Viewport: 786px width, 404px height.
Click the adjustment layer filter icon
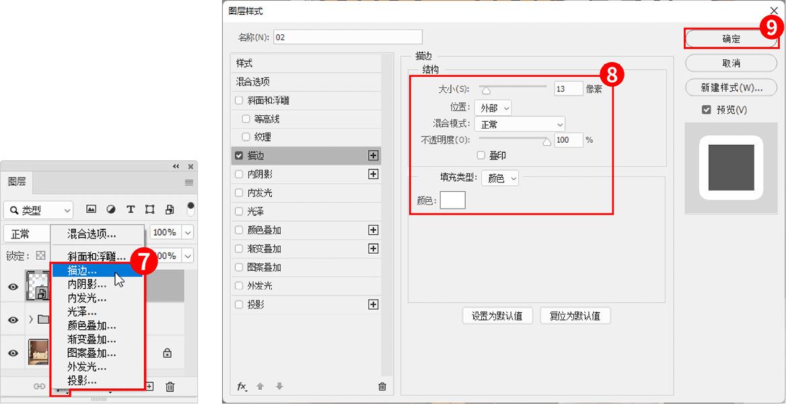tap(111, 209)
